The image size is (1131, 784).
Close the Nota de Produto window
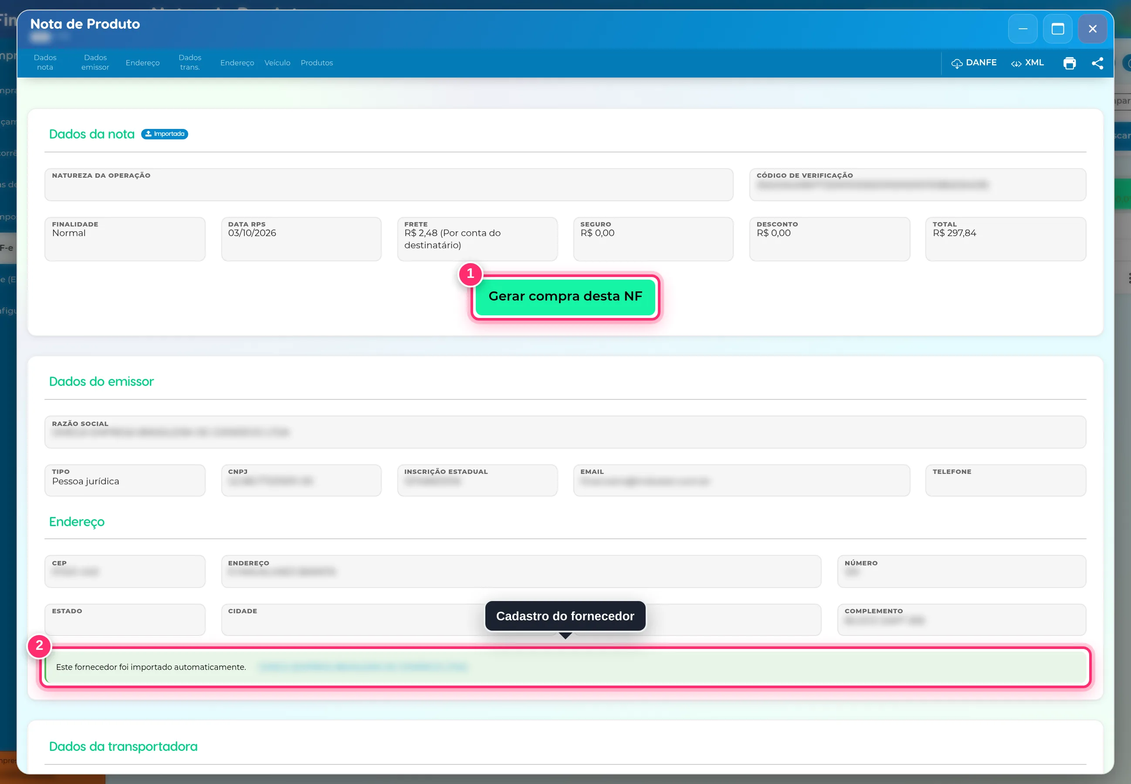coord(1093,29)
